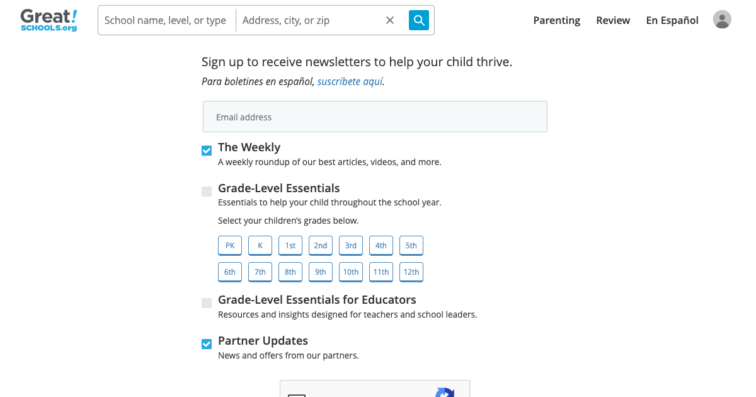Screen dimensions: 756x397
Task: Select the Kindergarten grade button
Action: [260, 245]
